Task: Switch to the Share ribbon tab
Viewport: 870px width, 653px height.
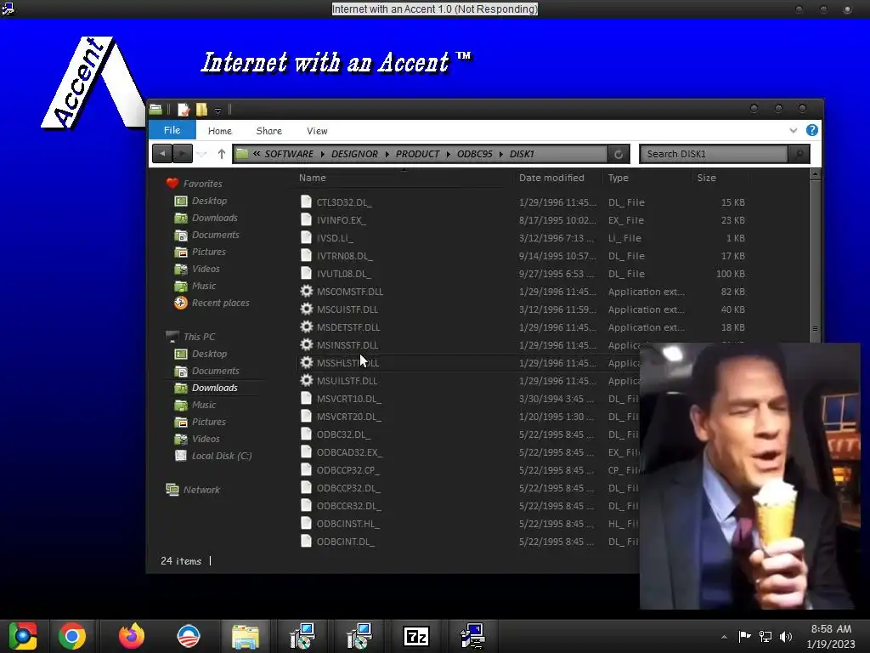Action: coord(269,131)
